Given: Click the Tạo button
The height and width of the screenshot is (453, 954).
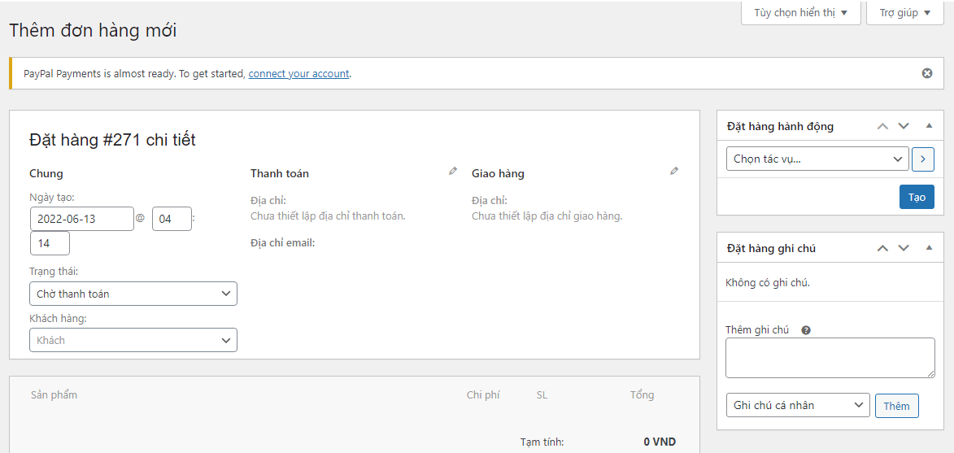Looking at the screenshot, I should pyautogui.click(x=917, y=197).
